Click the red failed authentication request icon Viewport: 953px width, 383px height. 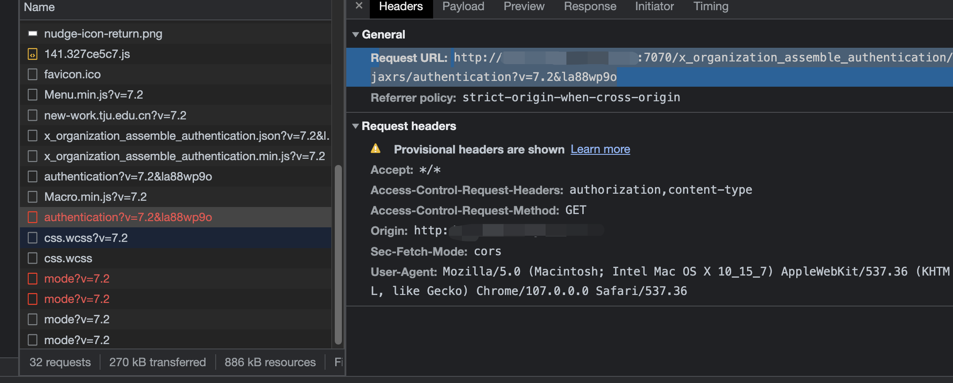[32, 217]
